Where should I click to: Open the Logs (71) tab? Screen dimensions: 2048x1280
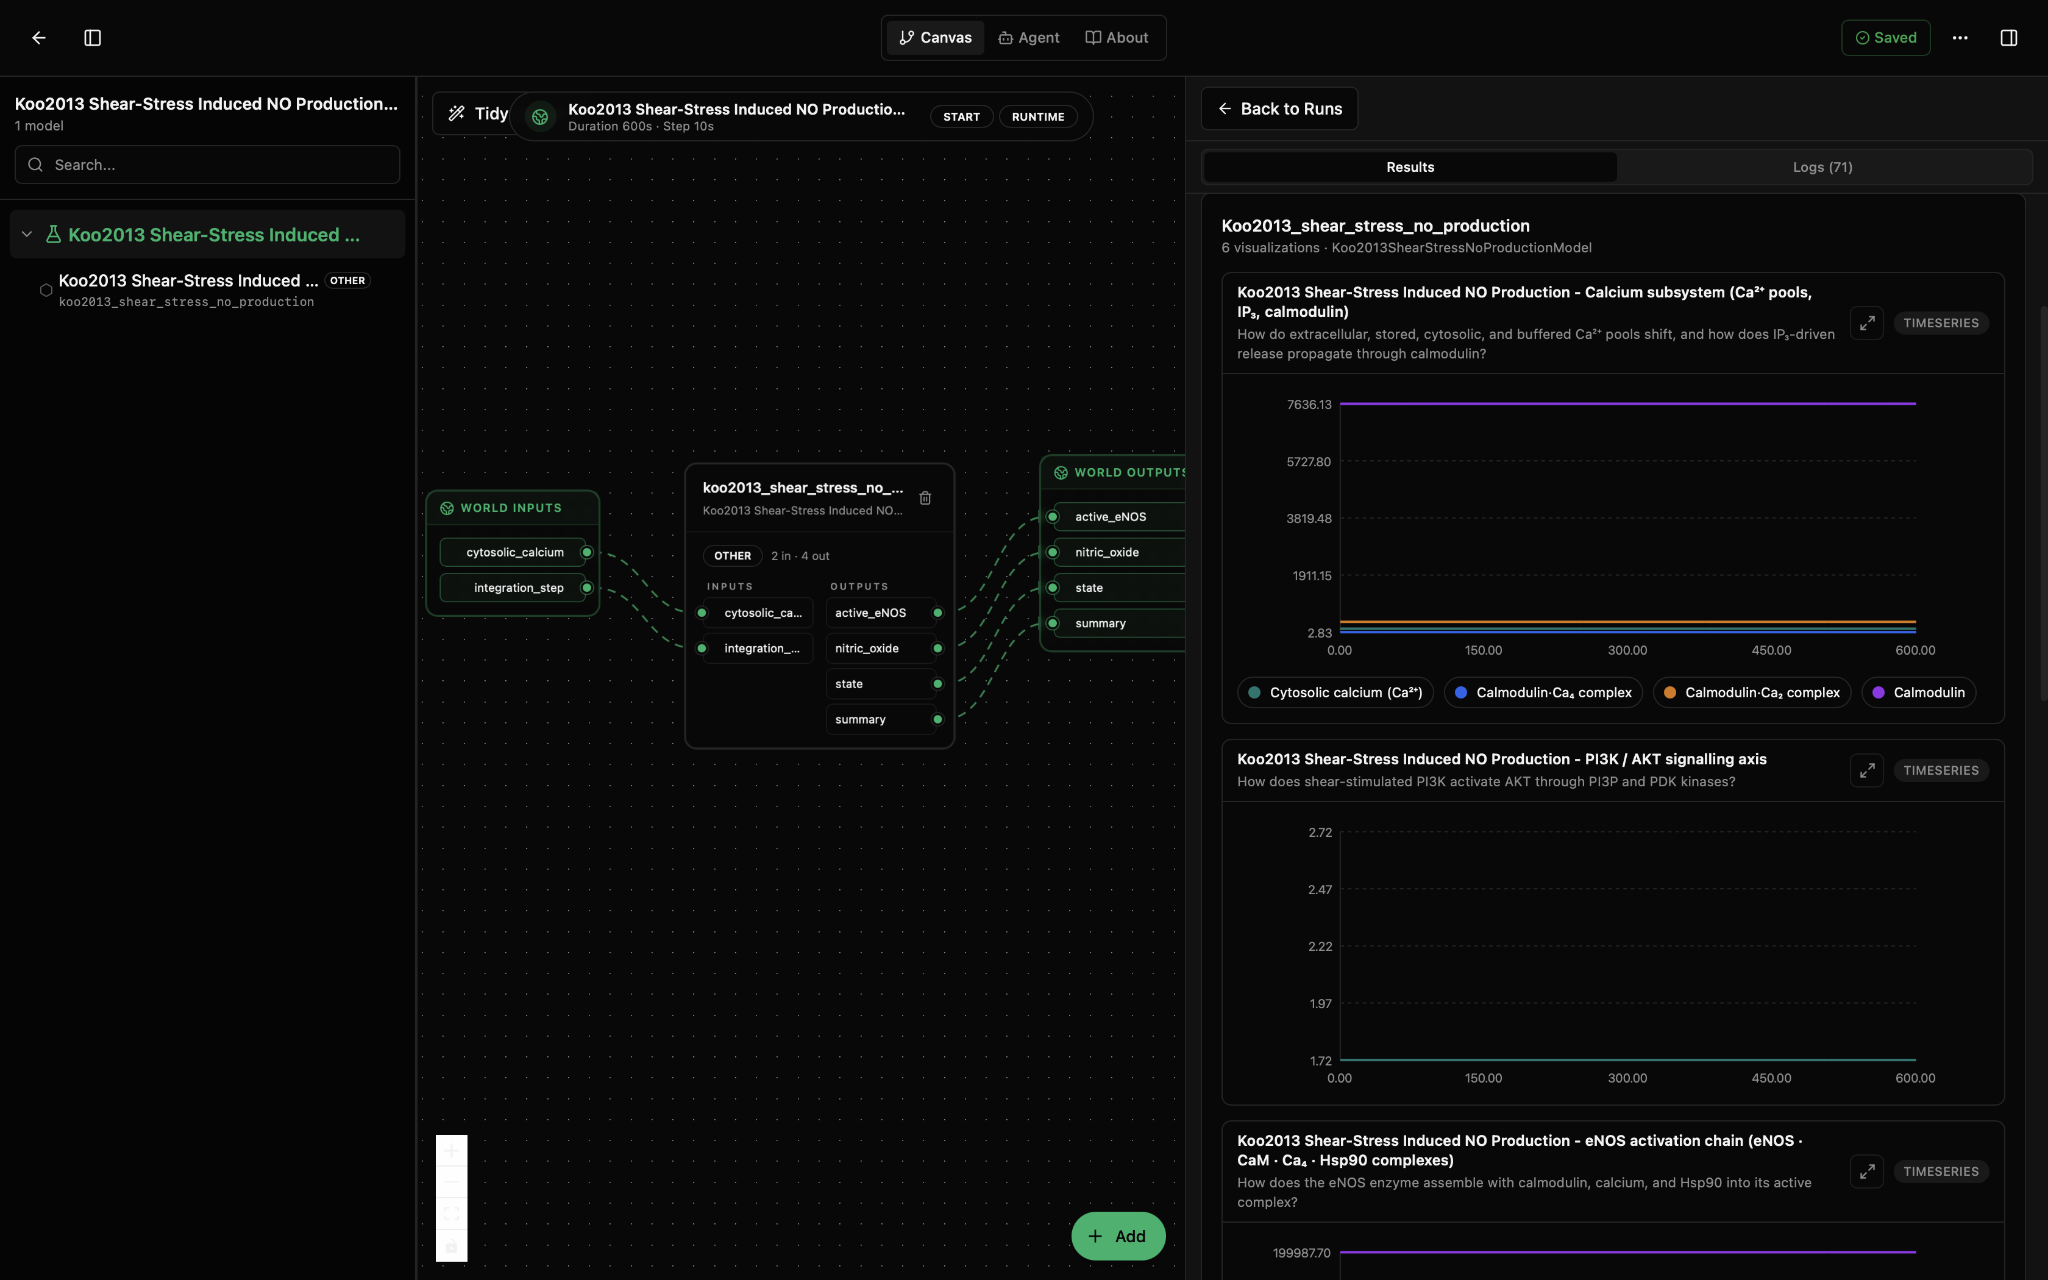pyautogui.click(x=1822, y=167)
